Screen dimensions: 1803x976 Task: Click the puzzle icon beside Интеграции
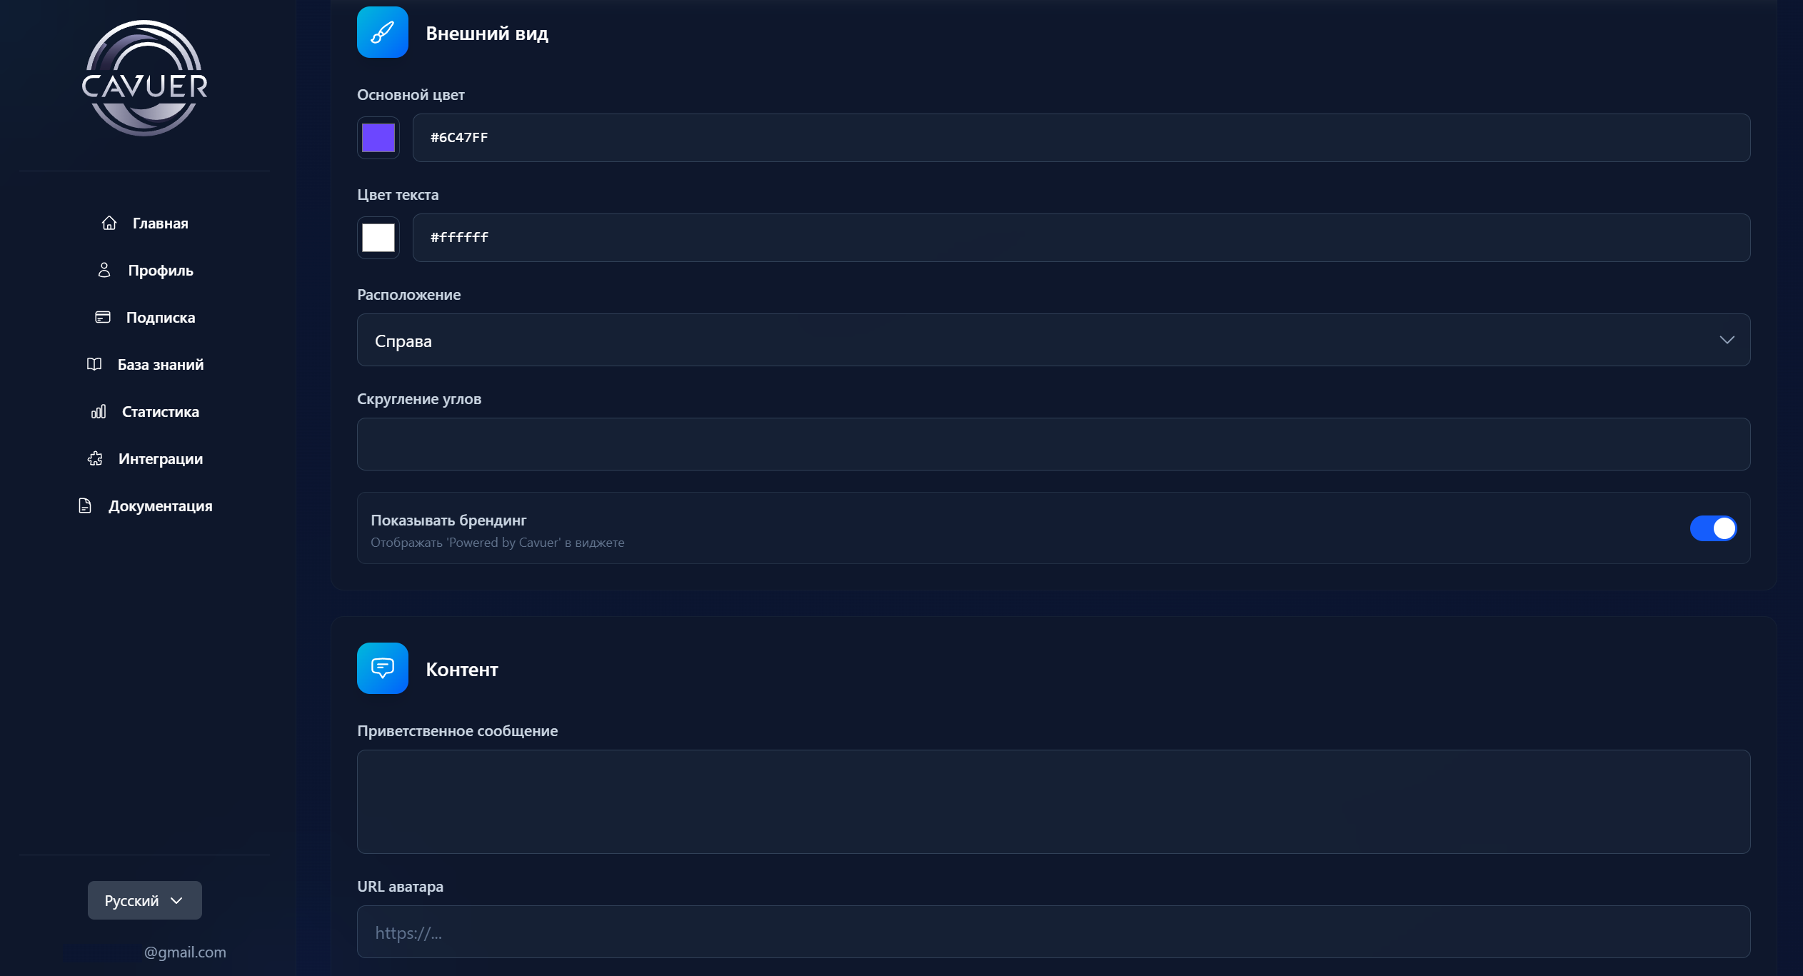pyautogui.click(x=95, y=458)
